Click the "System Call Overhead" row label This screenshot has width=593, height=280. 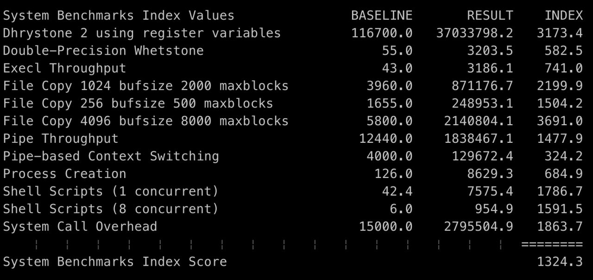pyautogui.click(x=80, y=227)
